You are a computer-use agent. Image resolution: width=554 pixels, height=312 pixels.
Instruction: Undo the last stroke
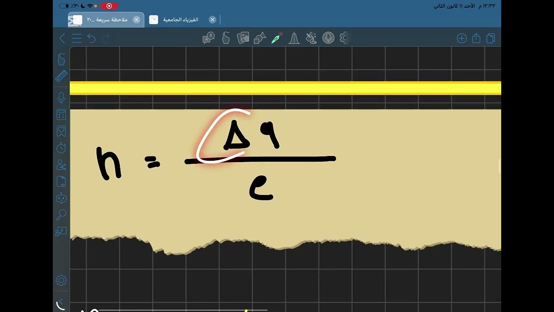pos(91,39)
